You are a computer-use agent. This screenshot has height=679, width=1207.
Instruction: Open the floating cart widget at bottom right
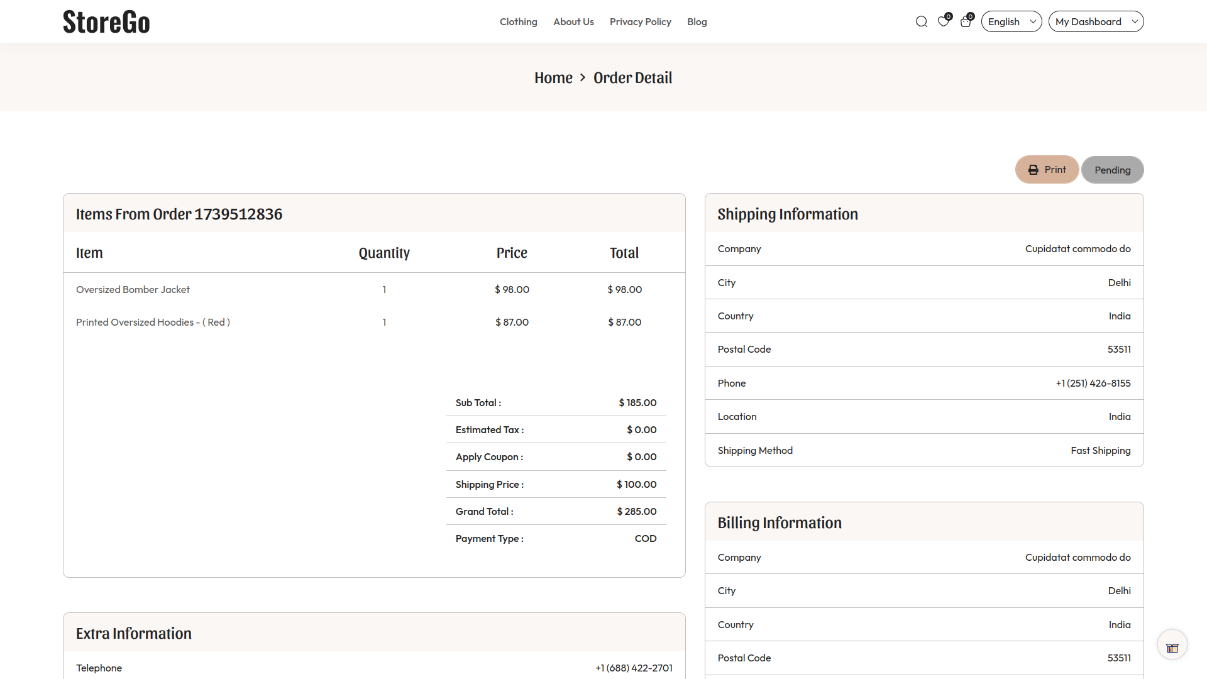coord(1172,644)
